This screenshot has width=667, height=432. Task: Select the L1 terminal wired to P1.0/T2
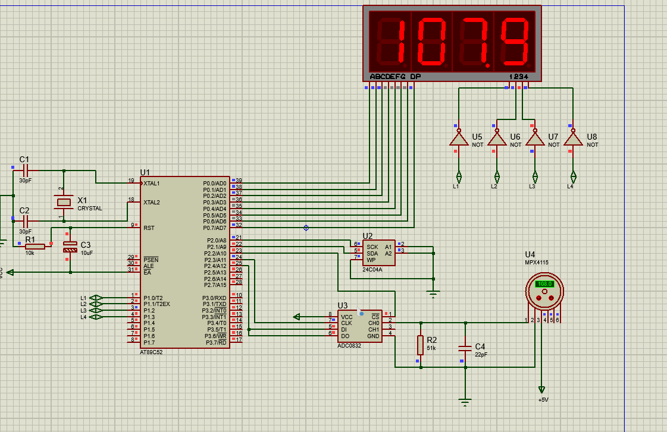coord(96,298)
